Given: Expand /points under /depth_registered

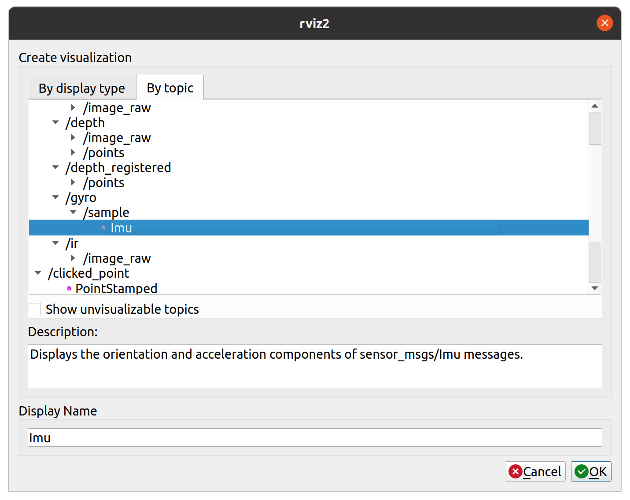Looking at the screenshot, I should (73, 182).
